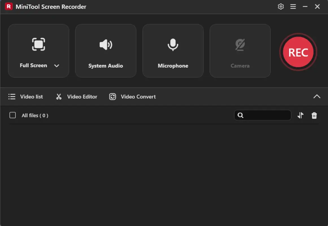Open the settings gear
Screen dimensions: 328x226
(281, 6)
